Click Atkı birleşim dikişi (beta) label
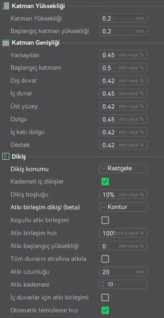This screenshot has width=164, height=318. 45,207
